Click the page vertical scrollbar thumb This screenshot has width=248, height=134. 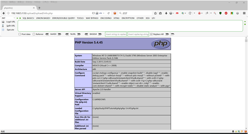pos(246,41)
